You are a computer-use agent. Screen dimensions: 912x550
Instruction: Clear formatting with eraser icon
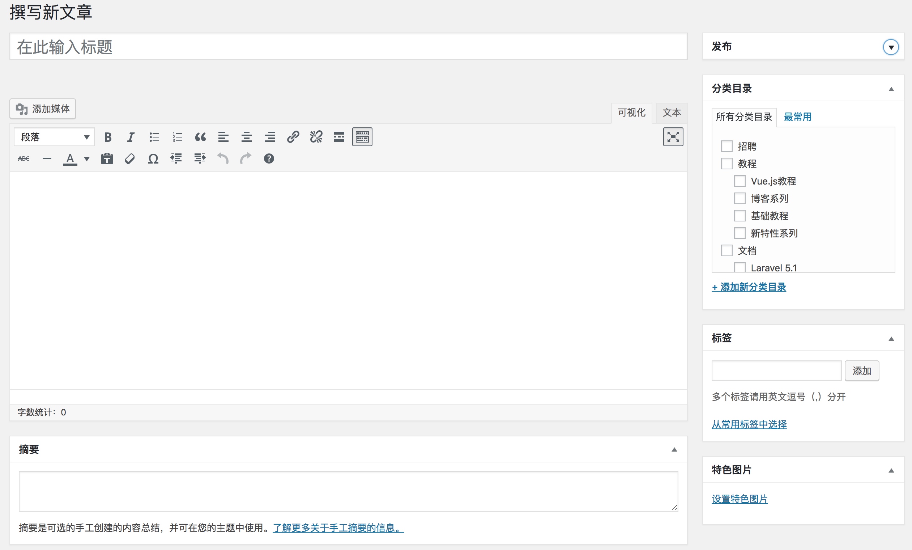pos(130,158)
